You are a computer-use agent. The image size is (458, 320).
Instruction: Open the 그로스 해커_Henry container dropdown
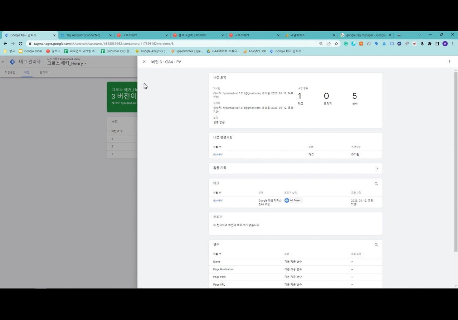point(67,63)
